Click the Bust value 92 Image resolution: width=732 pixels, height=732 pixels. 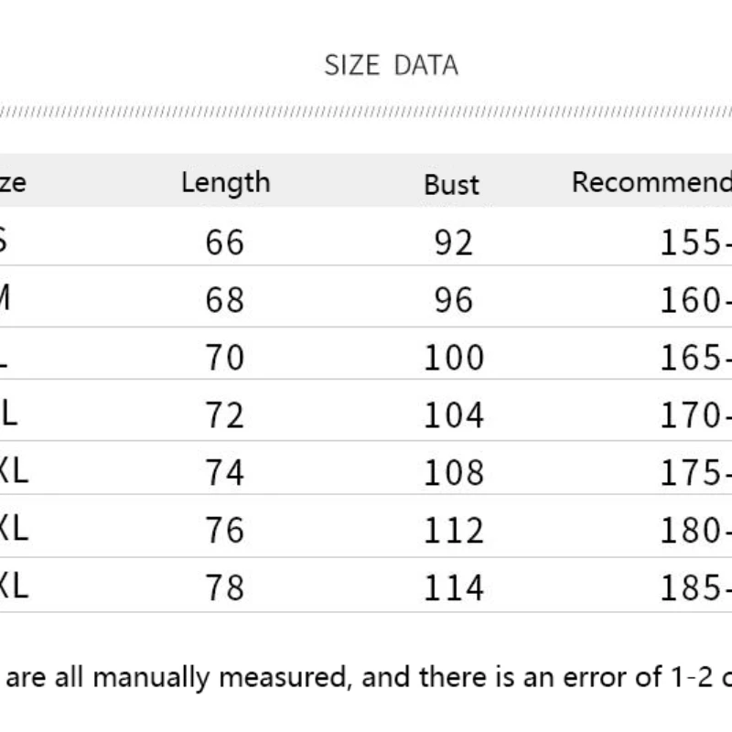454,242
